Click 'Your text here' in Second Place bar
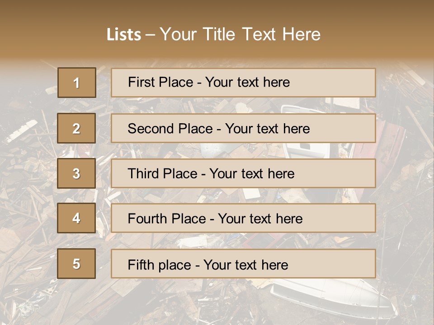The width and height of the screenshot is (434, 325). pos(267,129)
